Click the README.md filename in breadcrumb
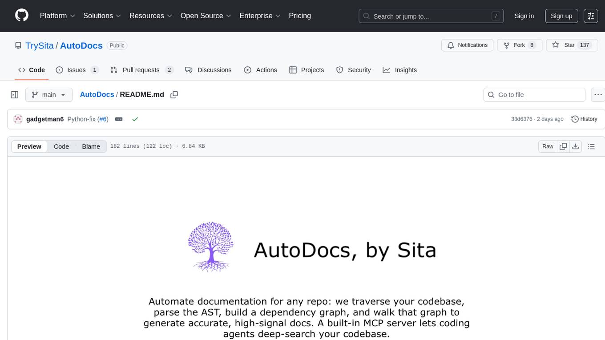 [142, 94]
